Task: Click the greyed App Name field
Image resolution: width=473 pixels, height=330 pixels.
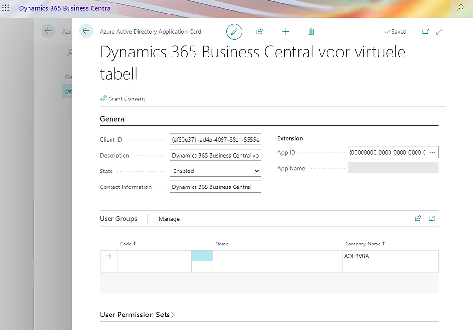Action: [x=393, y=168]
